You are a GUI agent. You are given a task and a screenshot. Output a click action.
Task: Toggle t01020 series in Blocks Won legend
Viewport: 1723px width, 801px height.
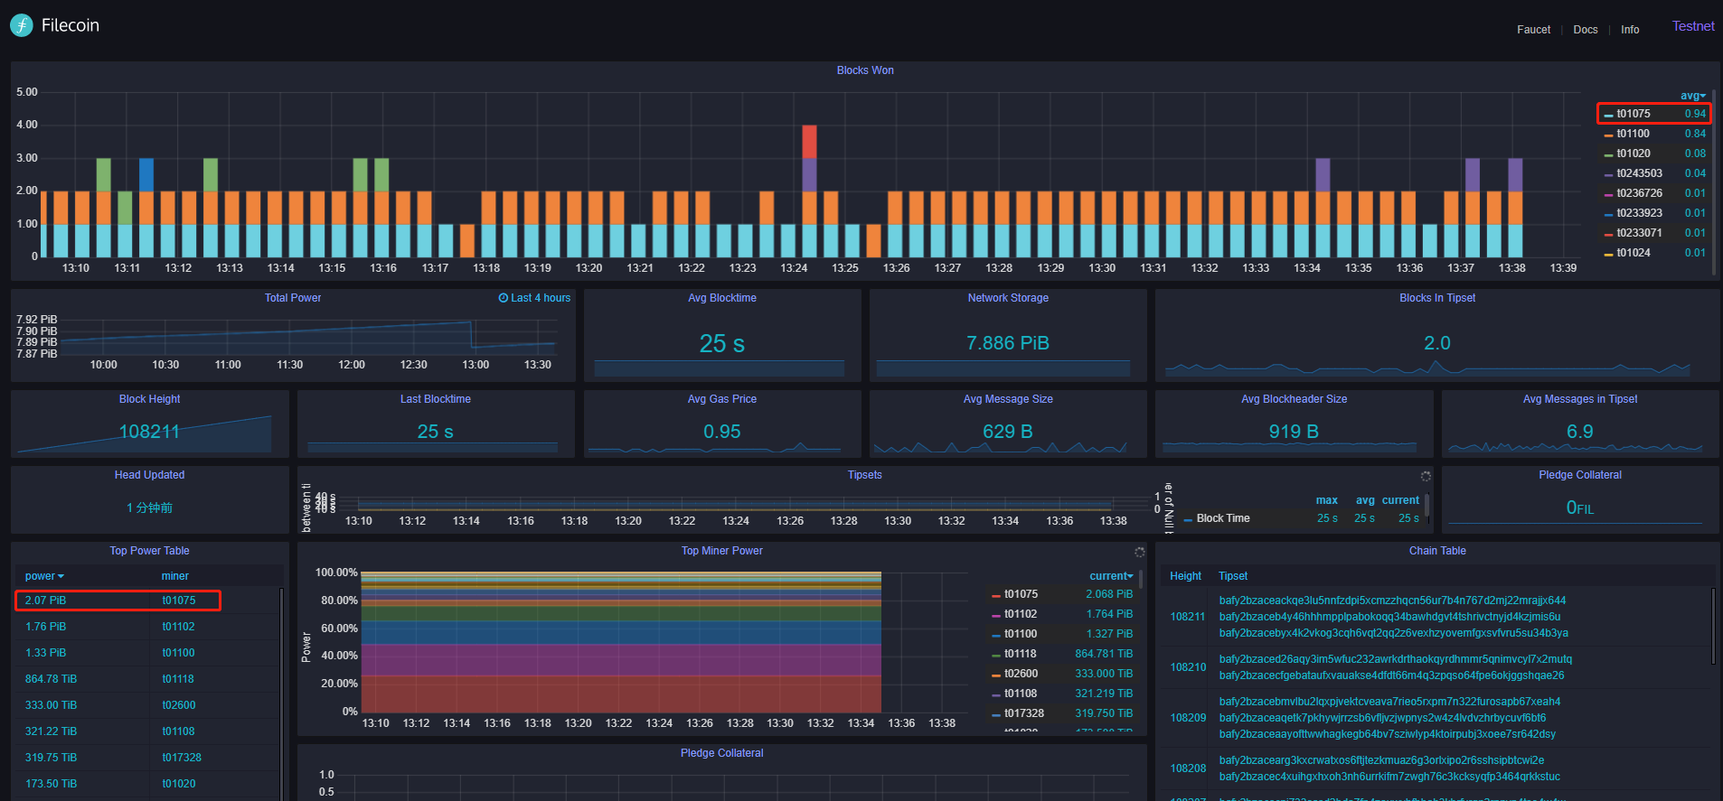click(x=1634, y=154)
